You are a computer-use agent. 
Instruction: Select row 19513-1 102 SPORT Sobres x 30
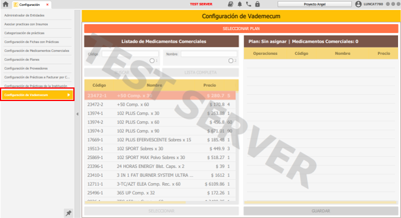pos(160,148)
